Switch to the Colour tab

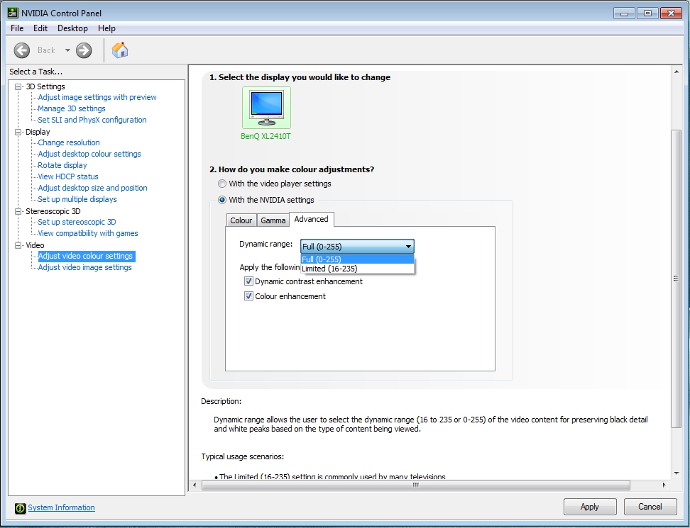(241, 220)
